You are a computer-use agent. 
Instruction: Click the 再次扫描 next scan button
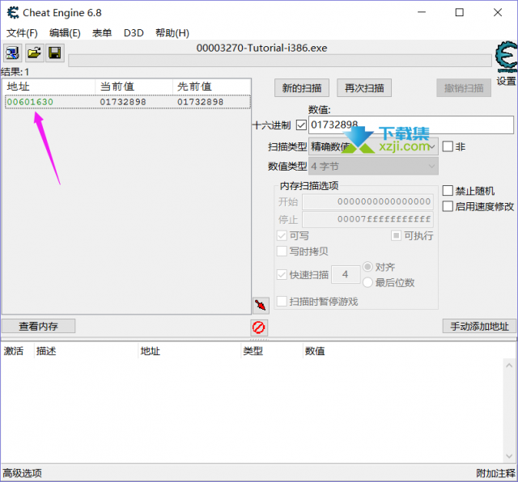click(364, 88)
